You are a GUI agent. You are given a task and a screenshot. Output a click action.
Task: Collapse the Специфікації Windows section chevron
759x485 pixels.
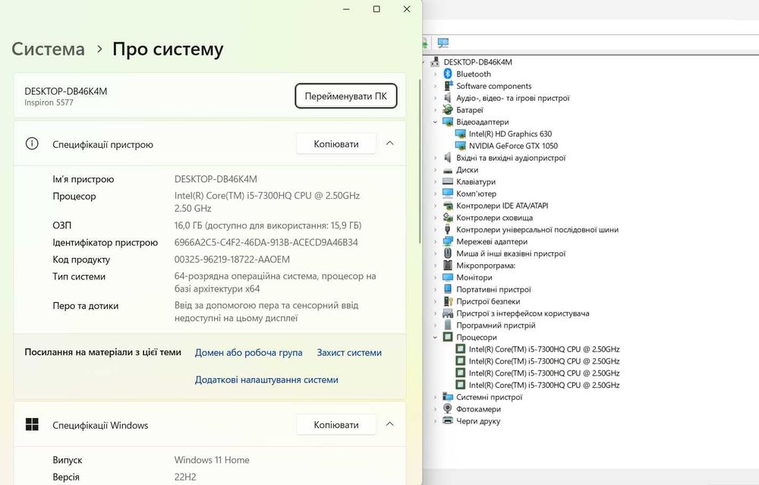click(x=389, y=424)
